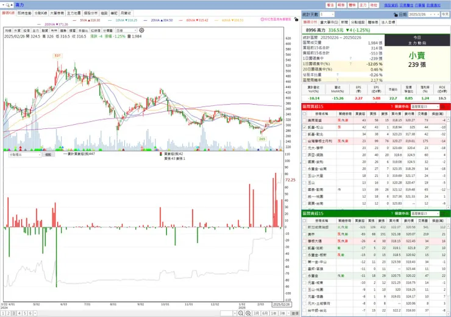
Task: Uncheck the 凱基-松山 broker row
Action: (x=304, y=127)
